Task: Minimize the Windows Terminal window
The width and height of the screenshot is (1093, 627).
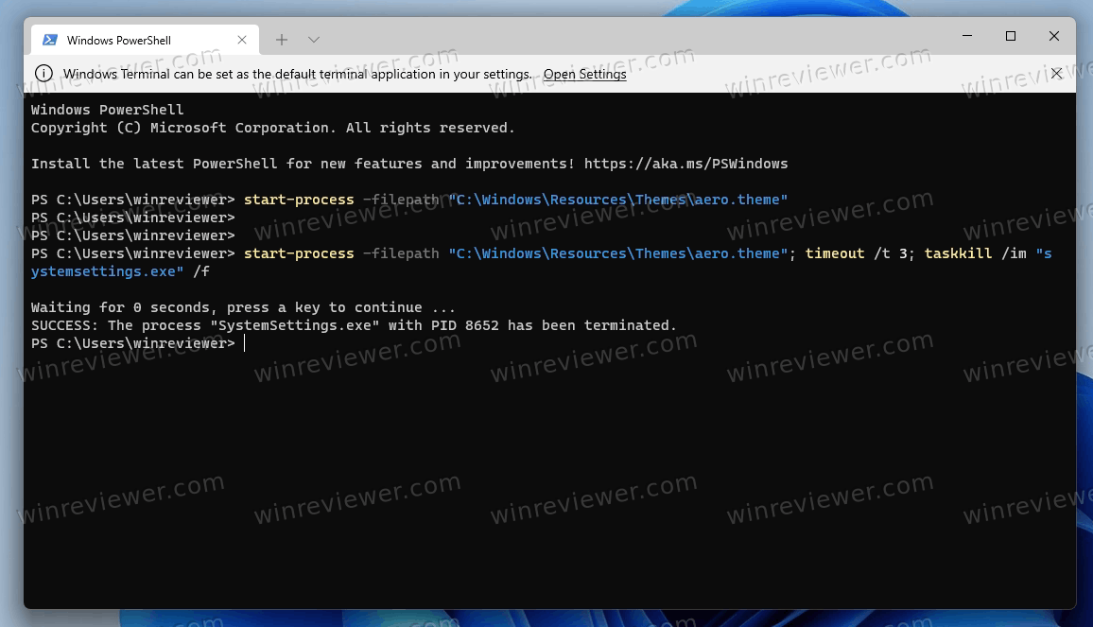Action: pyautogui.click(x=967, y=36)
